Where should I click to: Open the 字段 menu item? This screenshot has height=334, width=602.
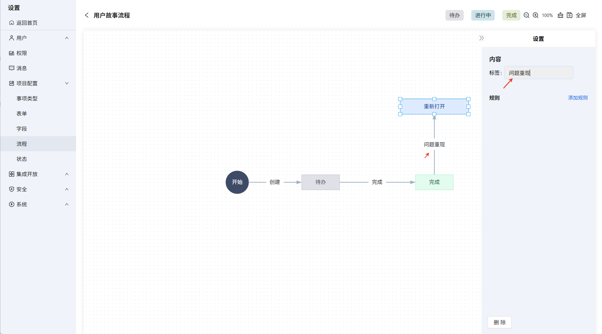coord(22,129)
